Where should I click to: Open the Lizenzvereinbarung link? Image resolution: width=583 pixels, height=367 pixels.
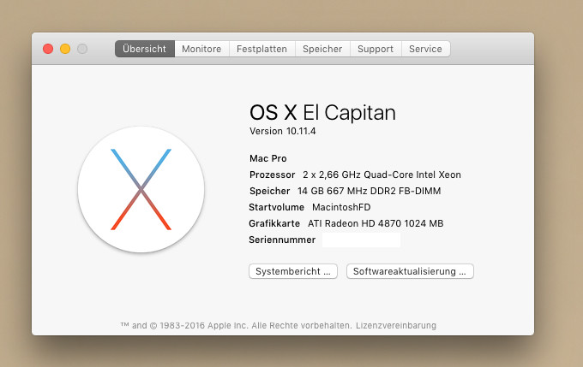[396, 325]
